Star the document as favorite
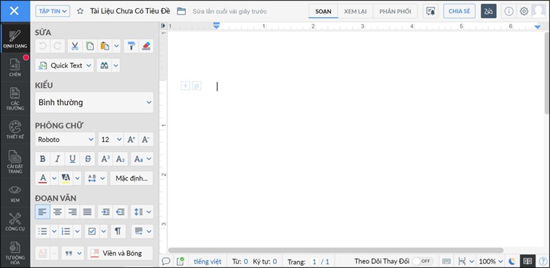This screenshot has height=268, width=550. tap(80, 11)
